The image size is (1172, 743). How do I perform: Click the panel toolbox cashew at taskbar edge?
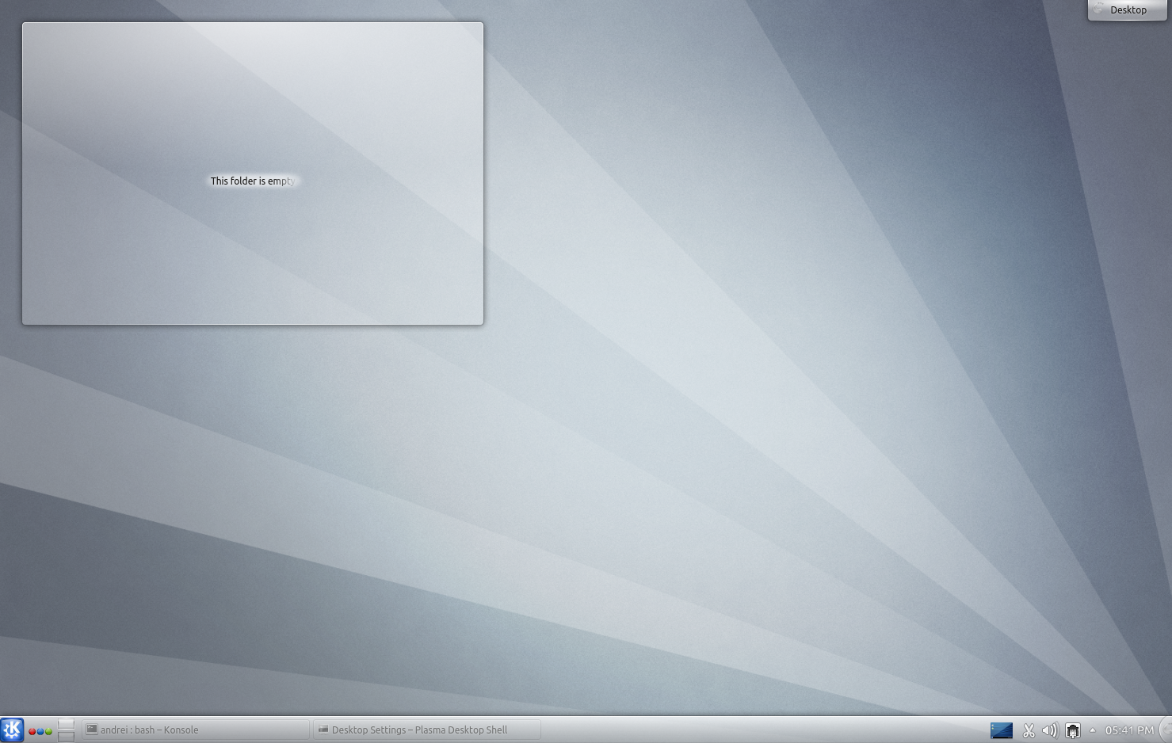(x=1166, y=730)
